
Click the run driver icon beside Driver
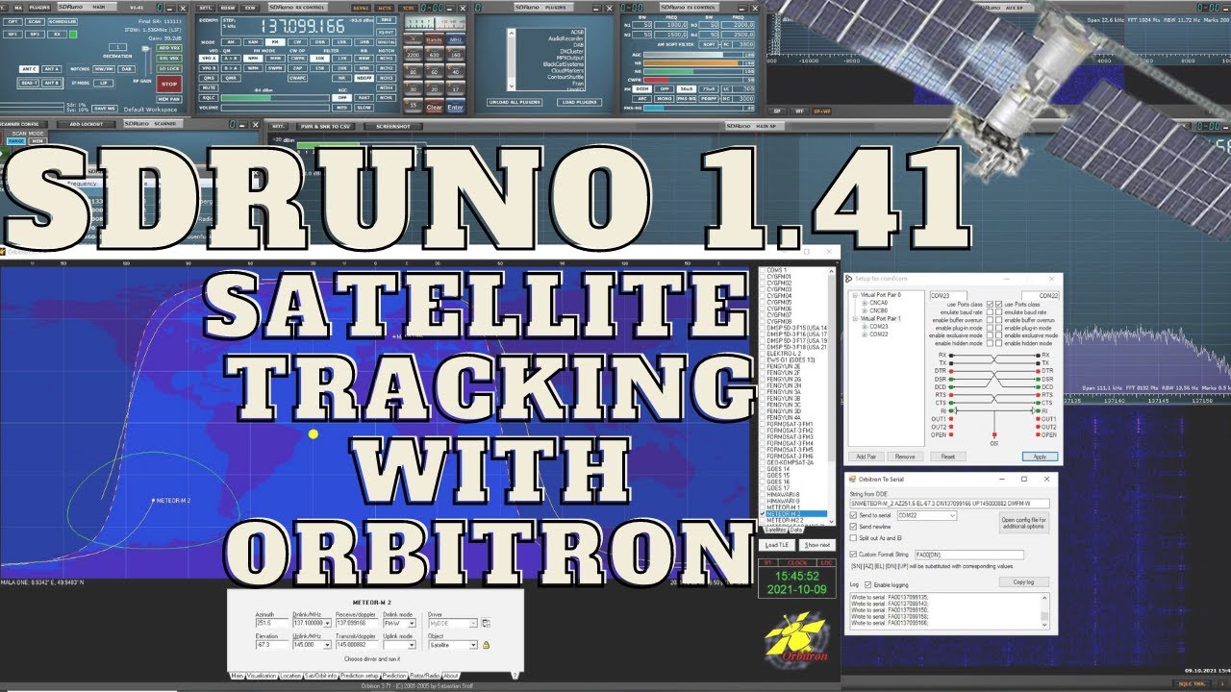coord(486,623)
